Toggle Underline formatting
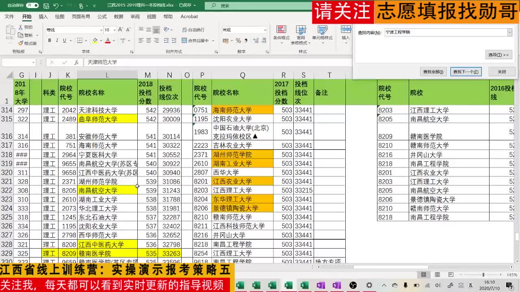The width and height of the screenshot is (520, 292). (x=64, y=41)
